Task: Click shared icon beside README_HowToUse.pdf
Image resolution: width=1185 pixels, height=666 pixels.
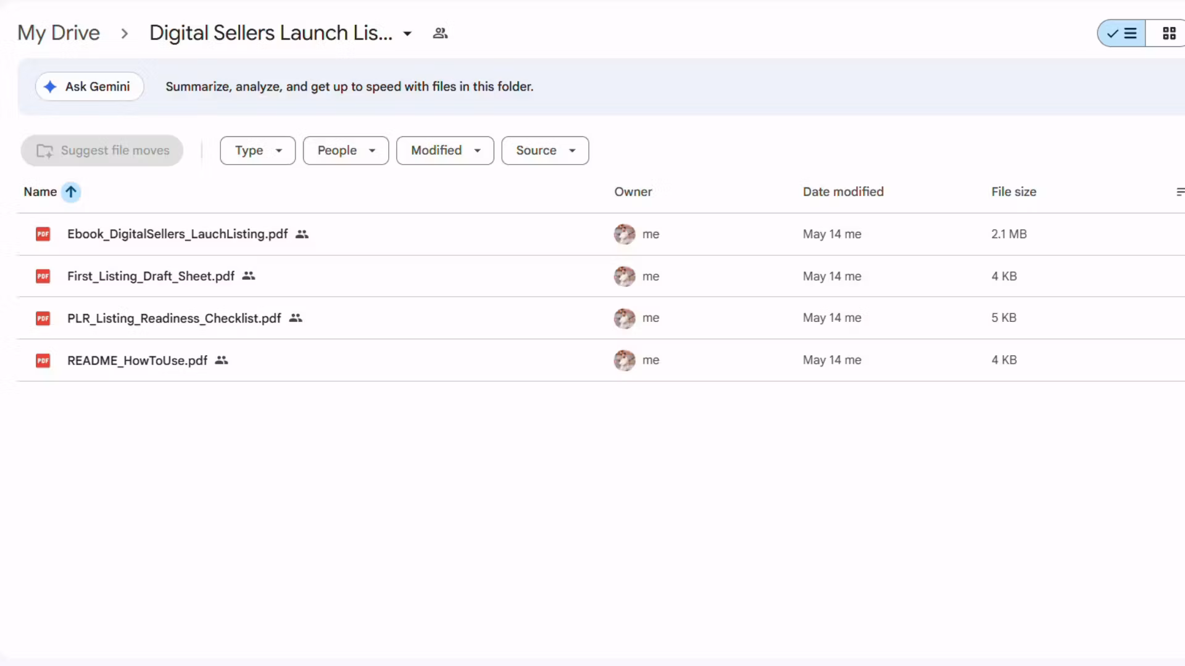Action: click(222, 360)
